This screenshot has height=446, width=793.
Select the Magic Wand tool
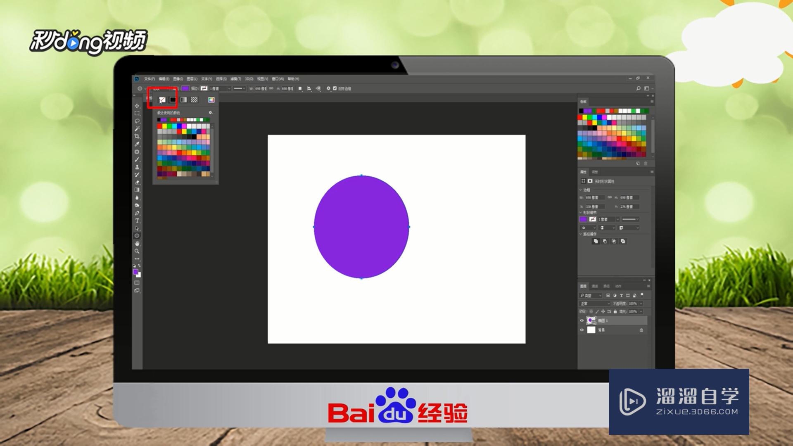(137, 128)
